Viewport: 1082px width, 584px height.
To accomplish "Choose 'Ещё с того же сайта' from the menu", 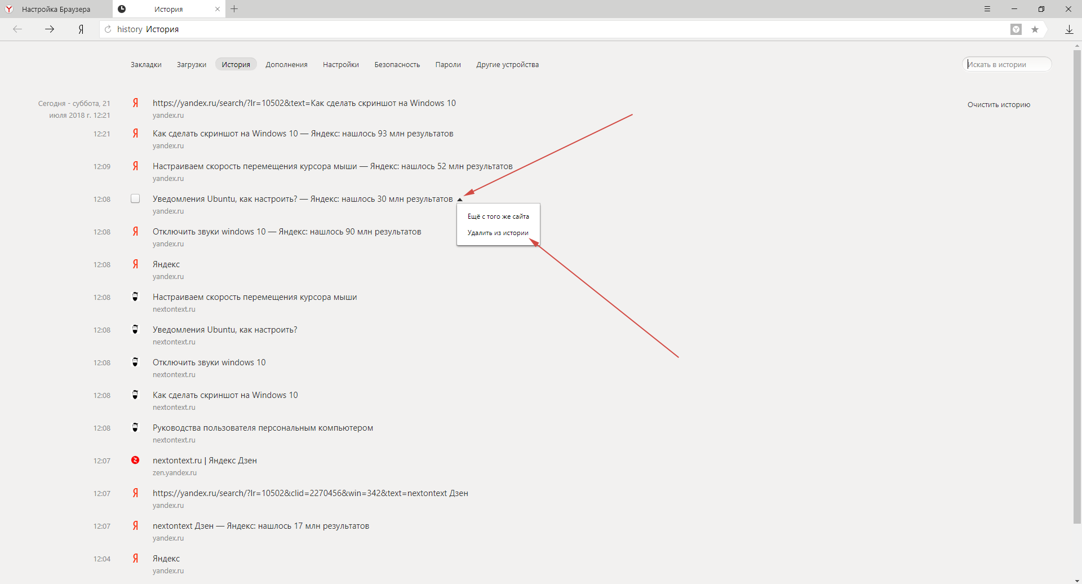I will (498, 216).
